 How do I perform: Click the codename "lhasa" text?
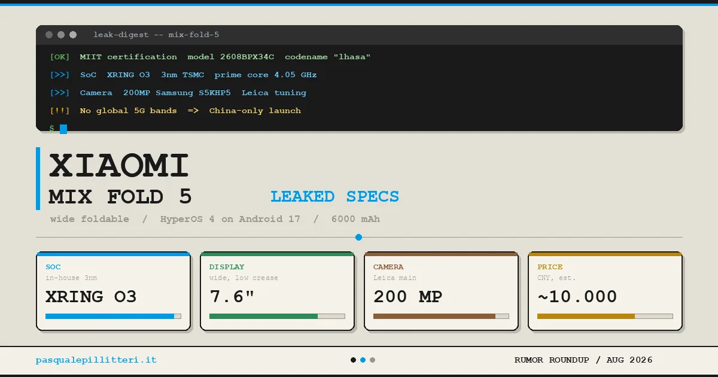[328, 57]
